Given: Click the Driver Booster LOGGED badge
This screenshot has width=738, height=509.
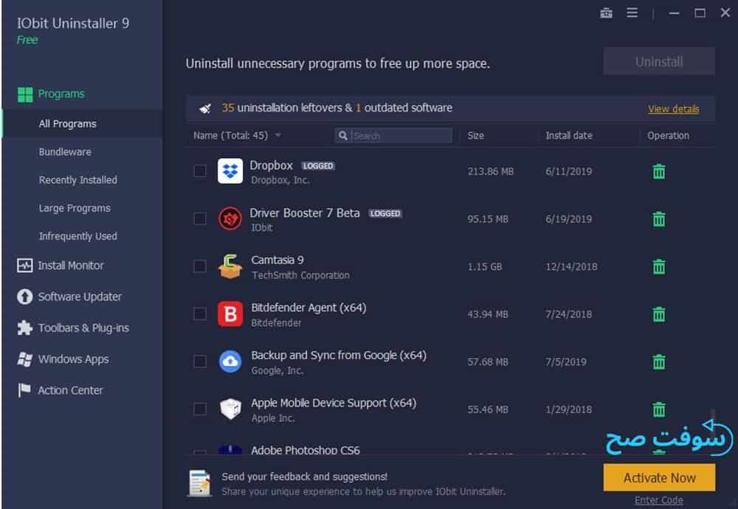Looking at the screenshot, I should click(x=385, y=214).
